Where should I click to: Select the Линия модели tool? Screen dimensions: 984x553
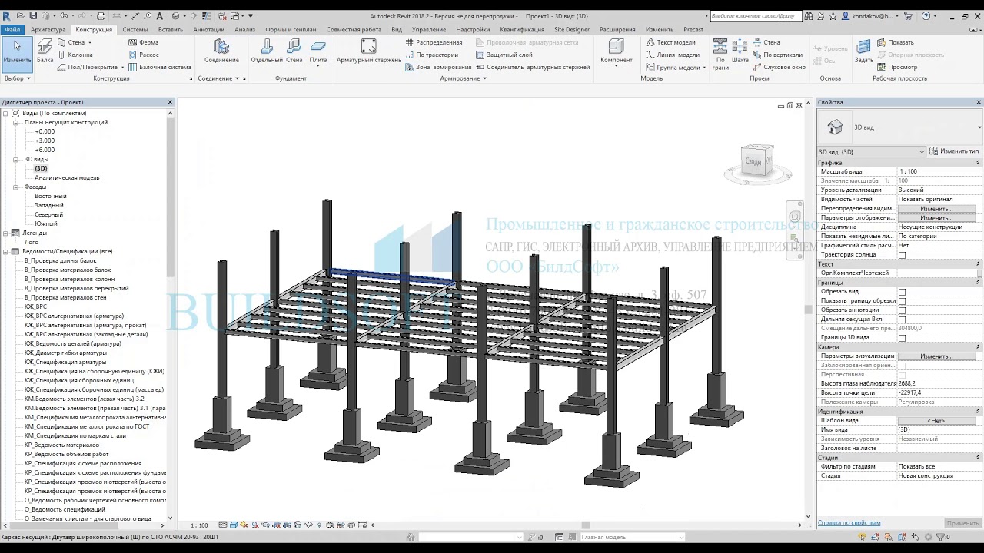[673, 55]
